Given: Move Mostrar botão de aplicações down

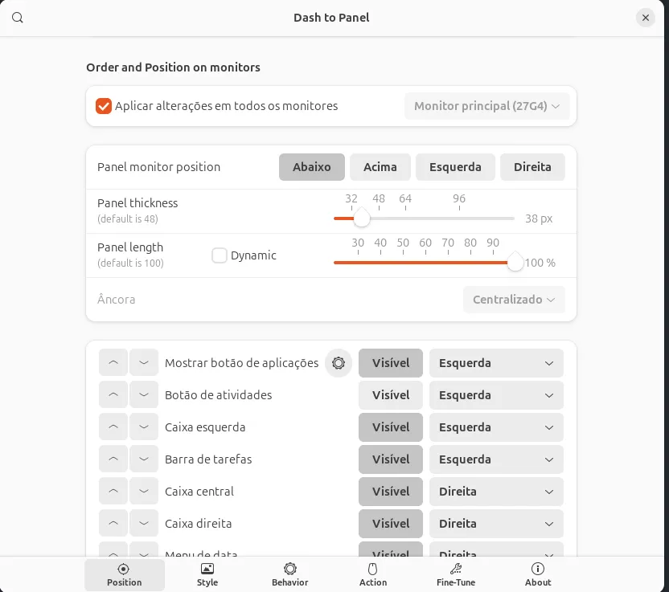Looking at the screenshot, I should coord(144,363).
